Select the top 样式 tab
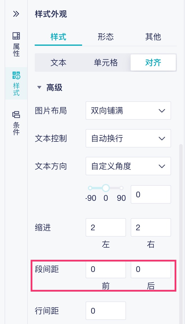Viewport: 185px width, 324px height. point(58,37)
